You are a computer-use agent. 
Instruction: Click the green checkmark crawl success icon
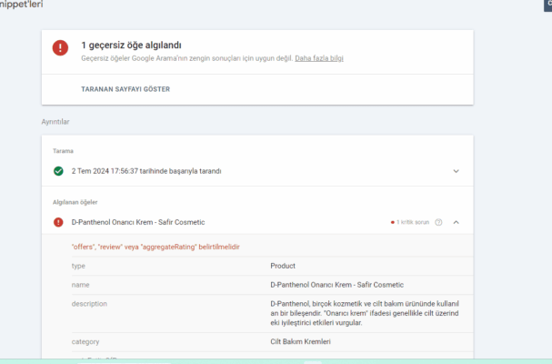coord(58,171)
